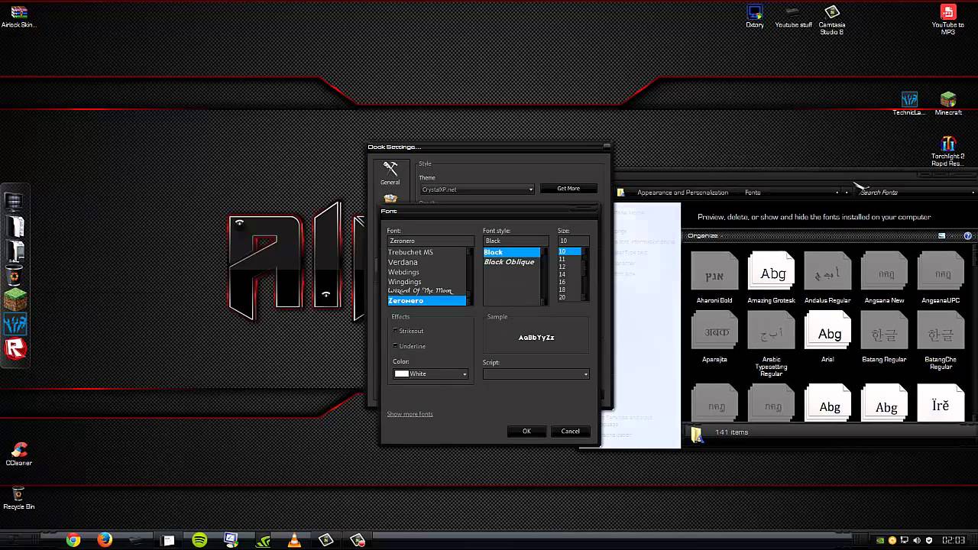
Task: Open the trash can icon in the dock
Action: [x=14, y=275]
